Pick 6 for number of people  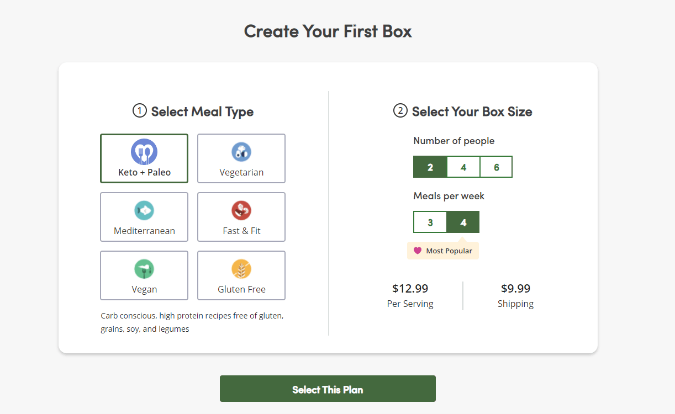496,167
